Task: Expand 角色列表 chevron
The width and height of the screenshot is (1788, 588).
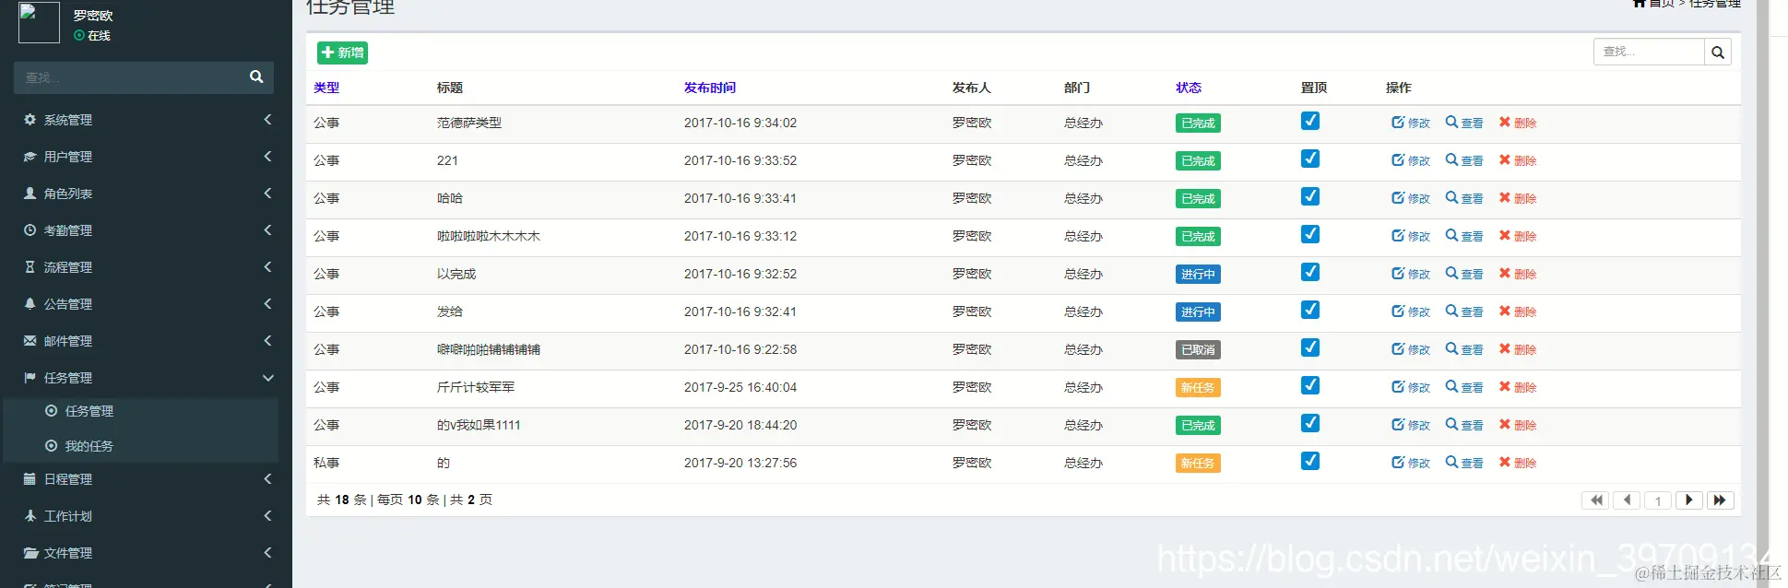Action: 267,193
